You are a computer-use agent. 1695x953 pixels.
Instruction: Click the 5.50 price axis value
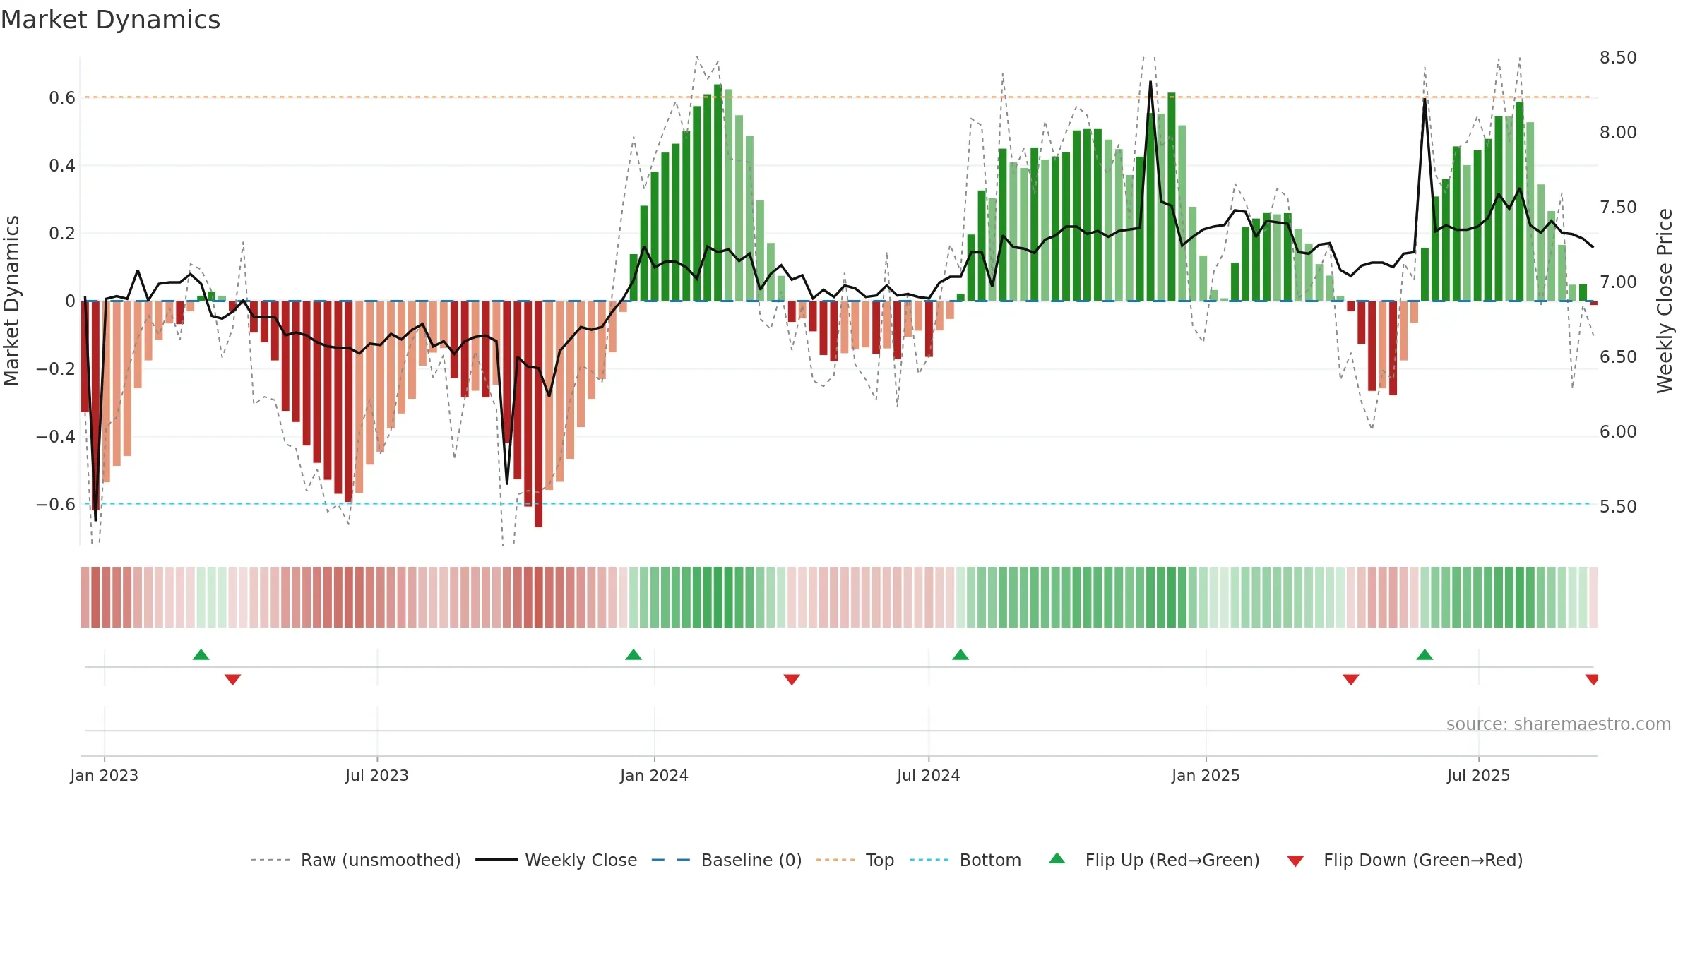tap(1618, 507)
